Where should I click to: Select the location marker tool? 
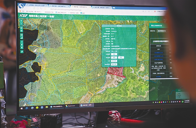coord(22,31)
